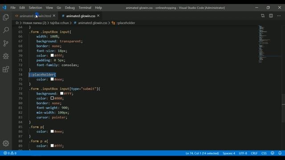Viewport: 285px width, 160px height.
Task: Expand the tajriba uchun breadcrumb
Action: click(59, 23)
